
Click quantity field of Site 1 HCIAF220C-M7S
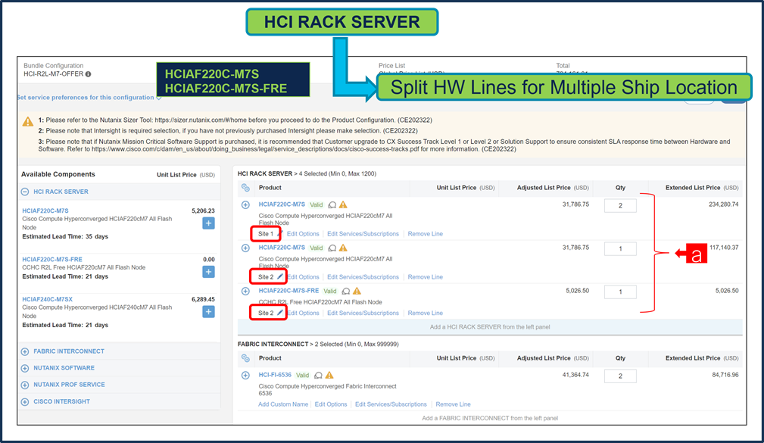tap(620, 206)
